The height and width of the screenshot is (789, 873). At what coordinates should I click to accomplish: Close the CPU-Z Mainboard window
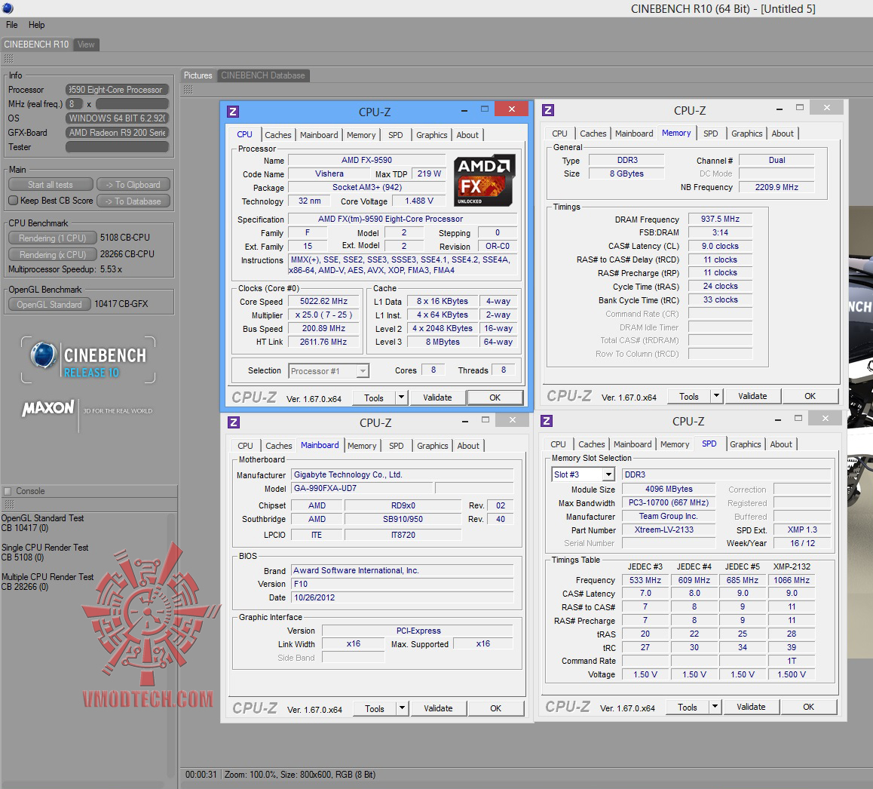coord(513,419)
